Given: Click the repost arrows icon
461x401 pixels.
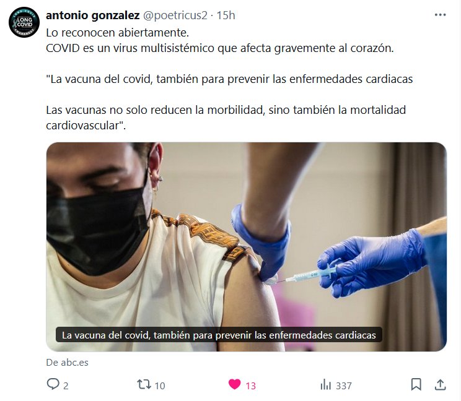Looking at the screenshot, I should (x=144, y=384).
